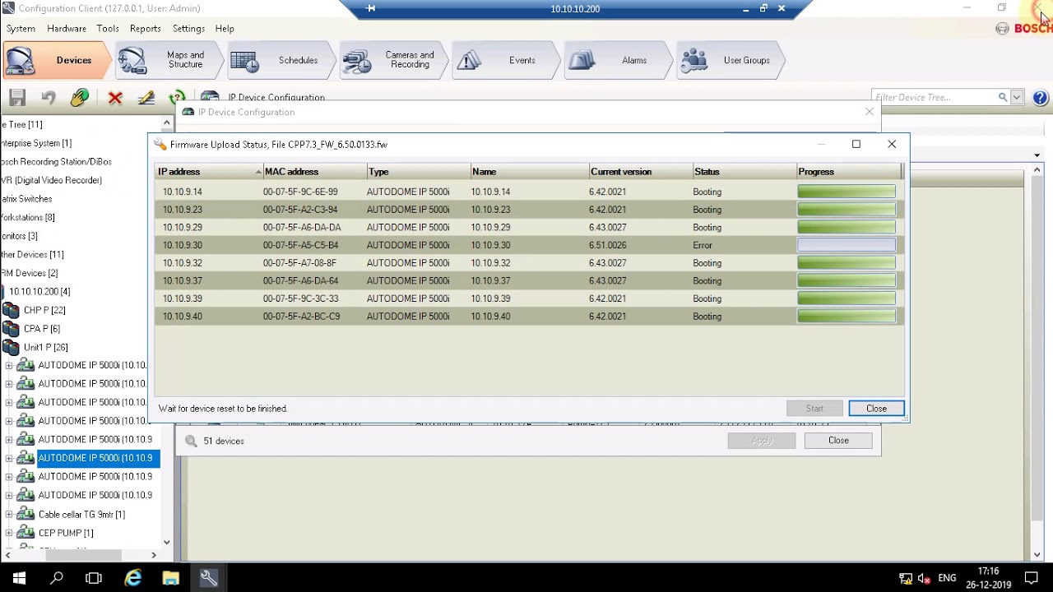The width and height of the screenshot is (1053, 592).
Task: Click the IP Device Configuration toolbar icon
Action: [210, 97]
